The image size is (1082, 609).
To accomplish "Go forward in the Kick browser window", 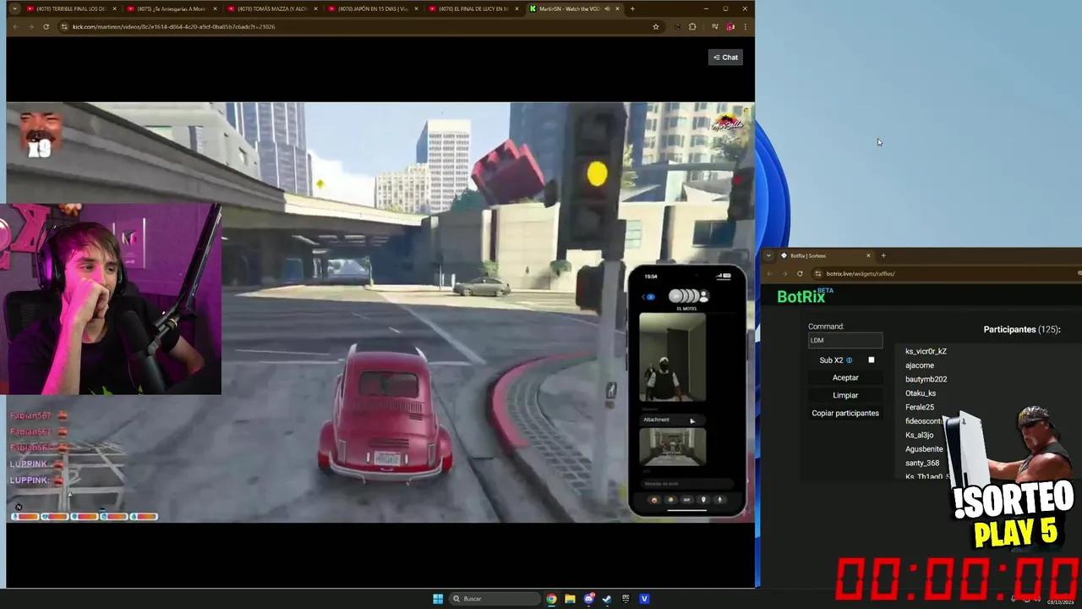I will click(30, 26).
